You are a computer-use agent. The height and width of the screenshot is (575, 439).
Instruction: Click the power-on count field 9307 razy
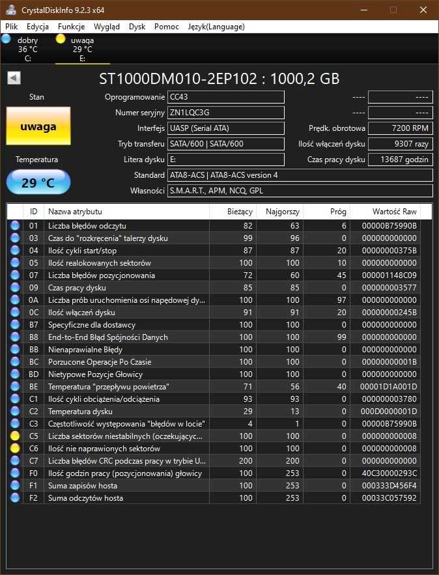pyautogui.click(x=400, y=144)
